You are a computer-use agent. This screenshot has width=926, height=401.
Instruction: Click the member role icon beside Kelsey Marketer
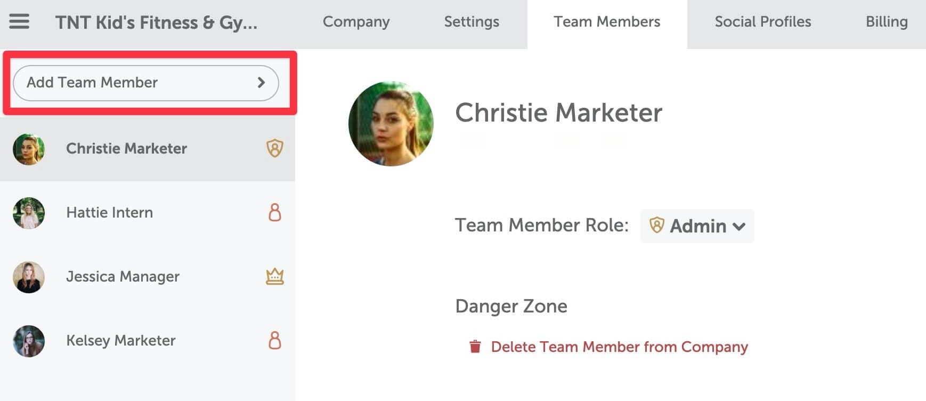pyautogui.click(x=275, y=340)
